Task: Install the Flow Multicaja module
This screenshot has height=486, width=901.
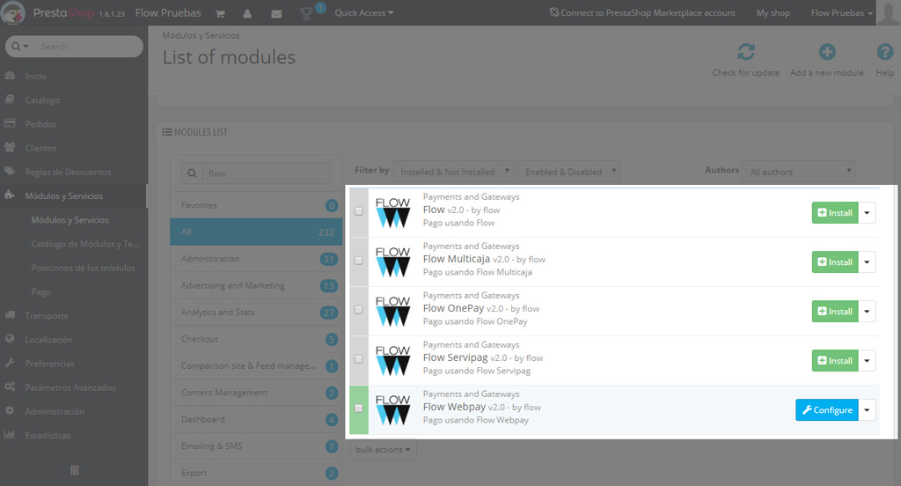Action: [x=835, y=262]
